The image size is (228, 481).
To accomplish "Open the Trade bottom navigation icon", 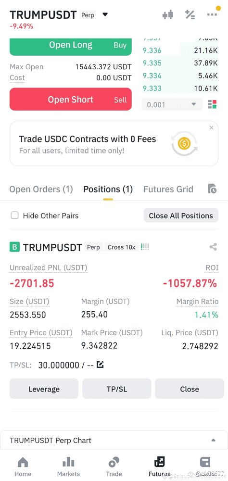I will point(114,462).
